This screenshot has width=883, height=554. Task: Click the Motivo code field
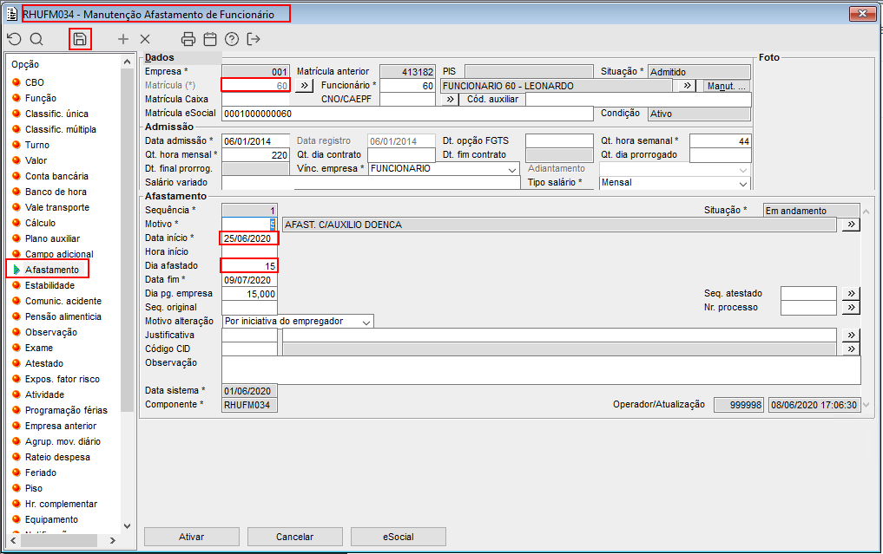click(249, 225)
